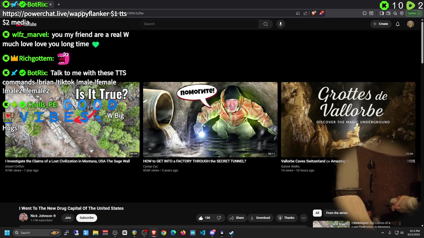Click the Share button
This screenshot has width=424, height=238.
[x=237, y=218]
